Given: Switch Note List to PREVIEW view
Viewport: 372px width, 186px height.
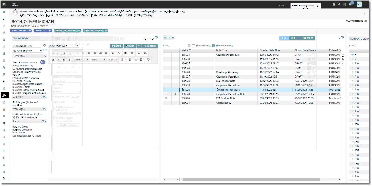Looking at the screenshot, I should pos(308,38).
